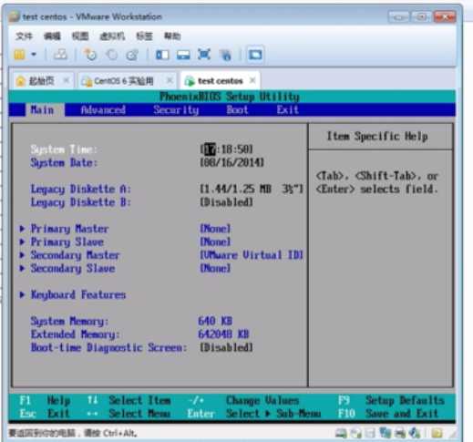Enter full screen mode icon
The height and width of the screenshot is (442, 473).
pos(204,55)
